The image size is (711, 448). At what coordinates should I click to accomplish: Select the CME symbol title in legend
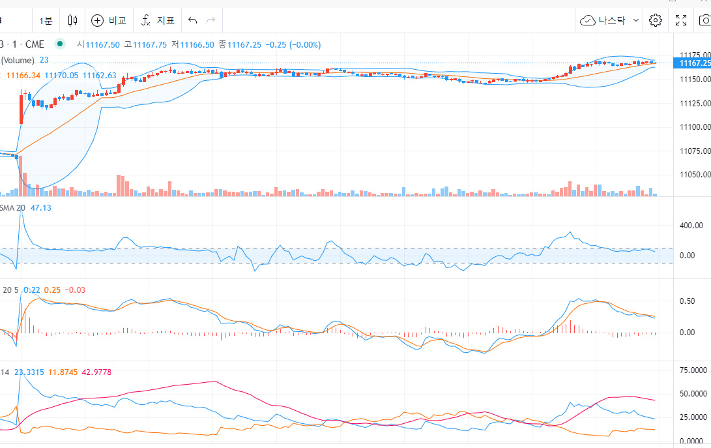point(34,44)
